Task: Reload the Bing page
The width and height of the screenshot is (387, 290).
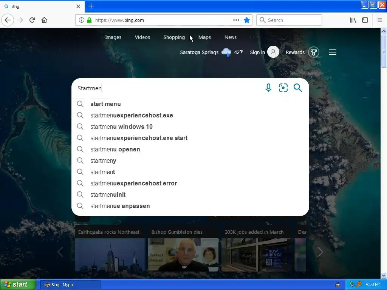Action: point(33,20)
